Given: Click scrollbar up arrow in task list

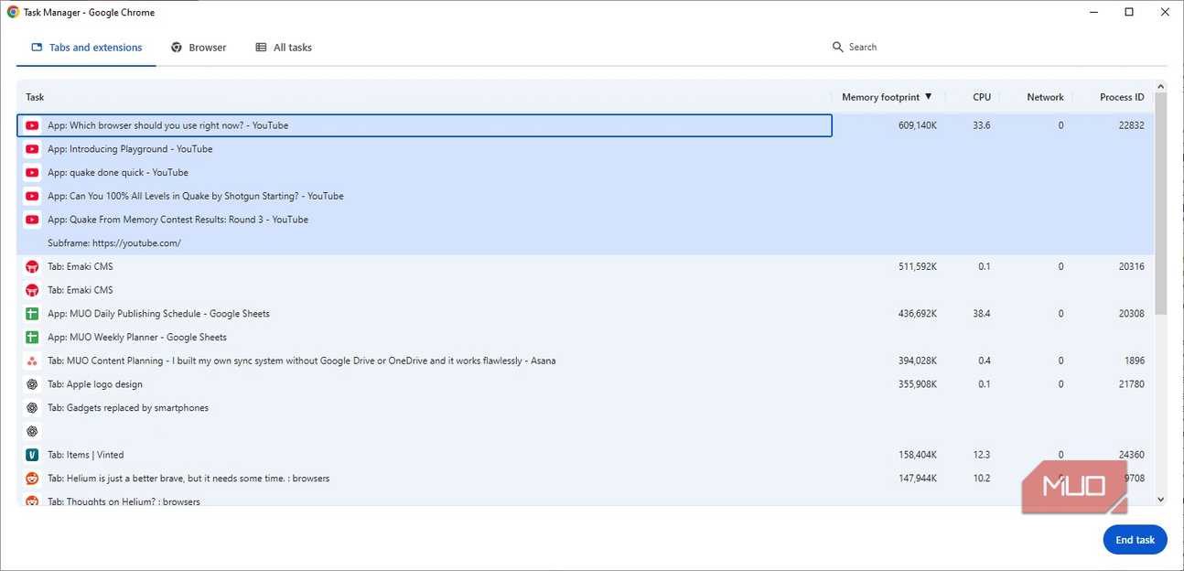Looking at the screenshot, I should (1161, 87).
